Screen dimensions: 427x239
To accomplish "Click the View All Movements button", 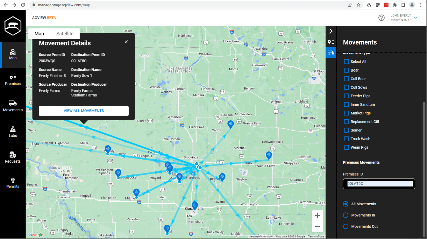I will point(83,111).
